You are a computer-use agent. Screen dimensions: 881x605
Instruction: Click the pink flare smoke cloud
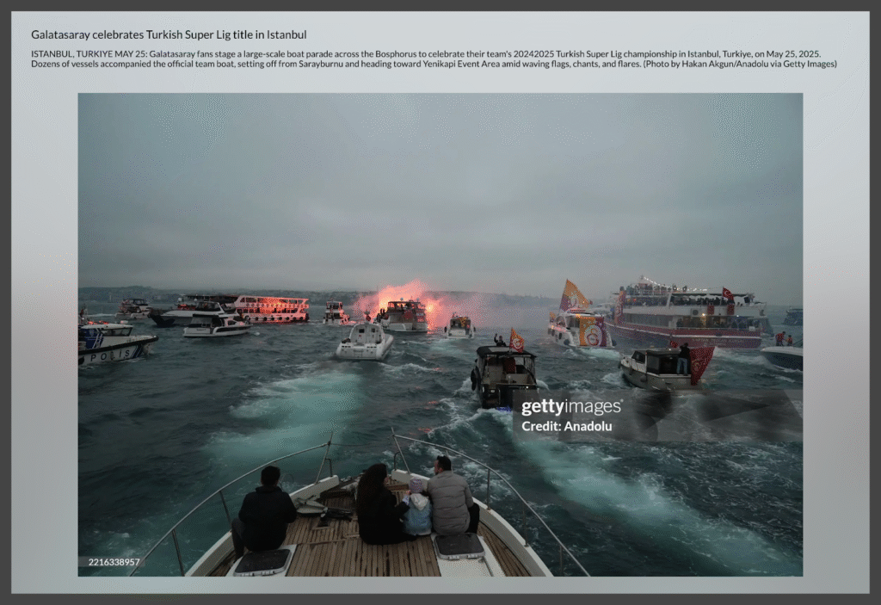point(404,295)
